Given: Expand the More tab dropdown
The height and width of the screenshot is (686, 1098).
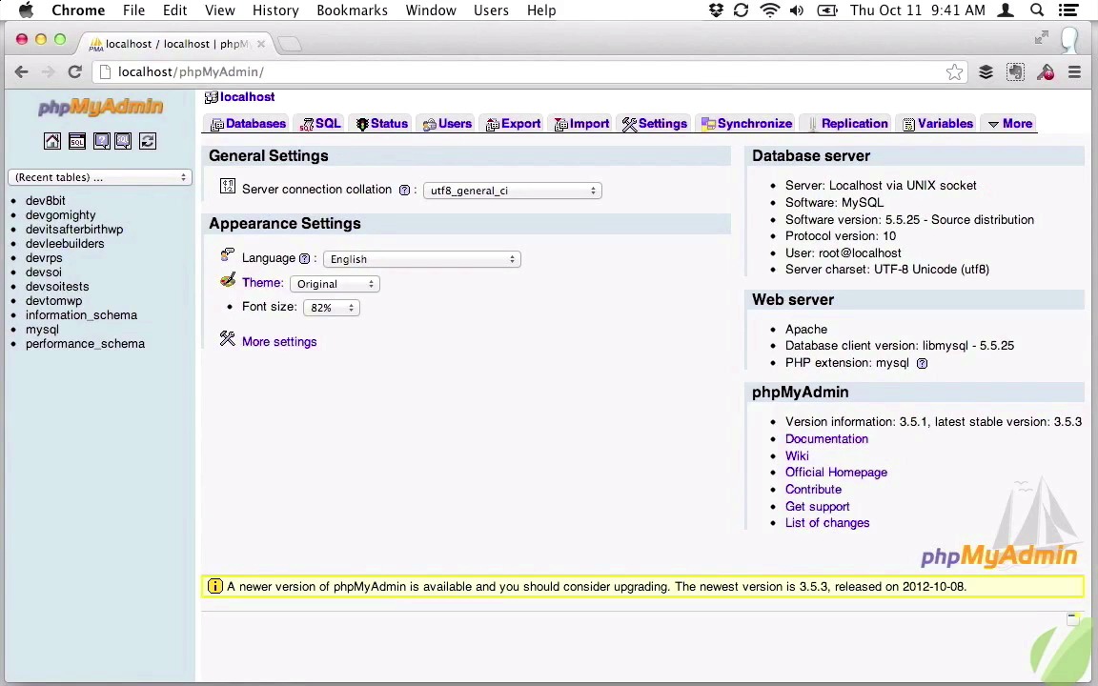Looking at the screenshot, I should pyautogui.click(x=1009, y=123).
